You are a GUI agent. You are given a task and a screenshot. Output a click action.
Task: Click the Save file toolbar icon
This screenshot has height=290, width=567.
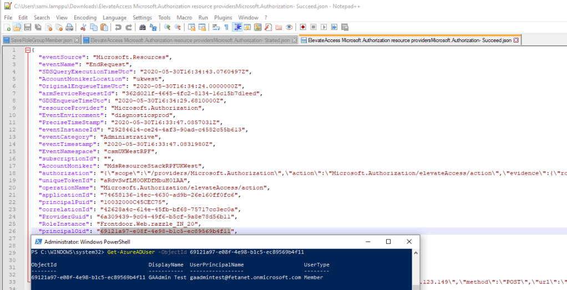28,27
